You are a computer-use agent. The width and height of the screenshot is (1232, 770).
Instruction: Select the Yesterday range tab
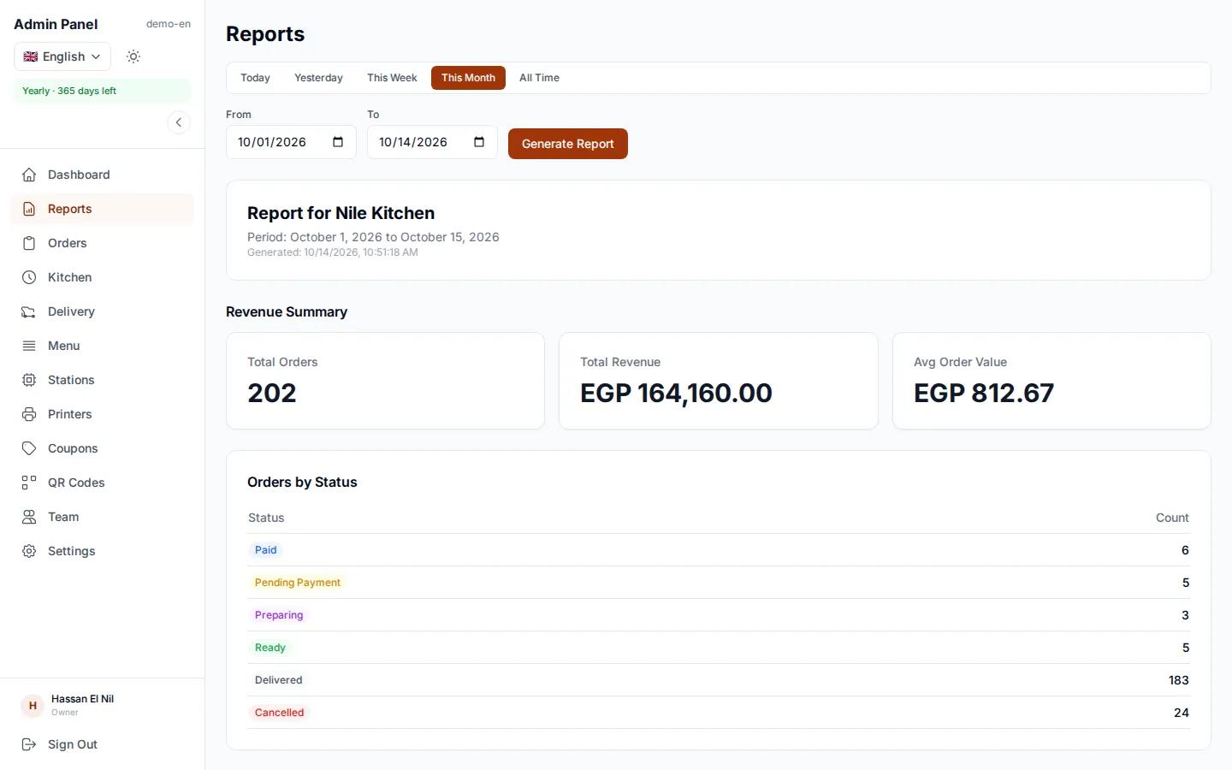(x=318, y=78)
